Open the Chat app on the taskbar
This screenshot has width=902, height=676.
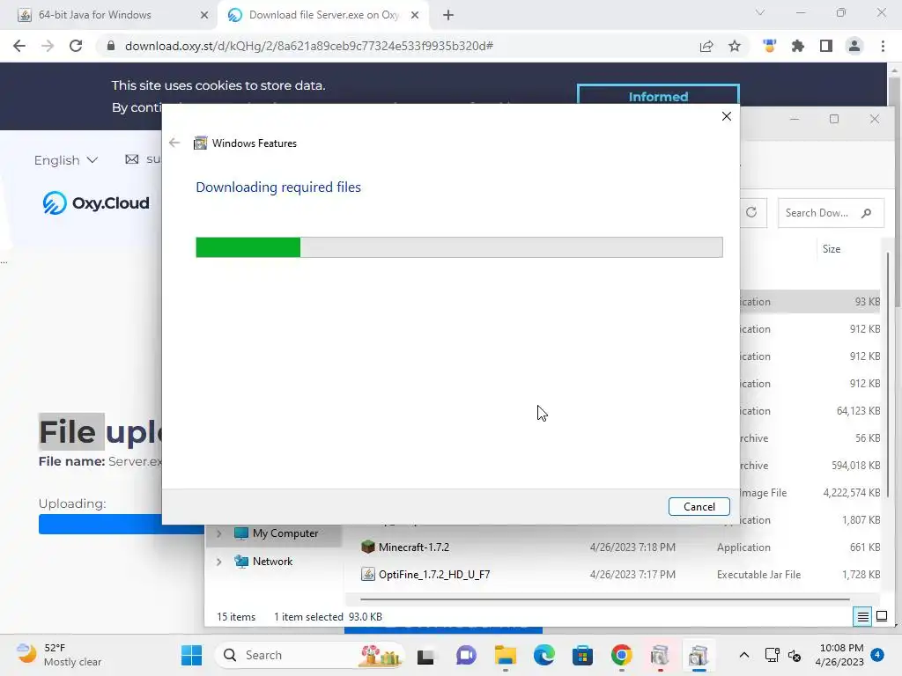466,655
